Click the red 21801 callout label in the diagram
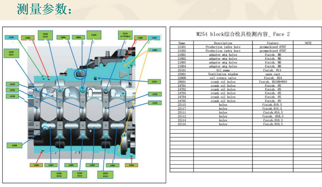This screenshot has height=187, width=322. tap(131, 165)
